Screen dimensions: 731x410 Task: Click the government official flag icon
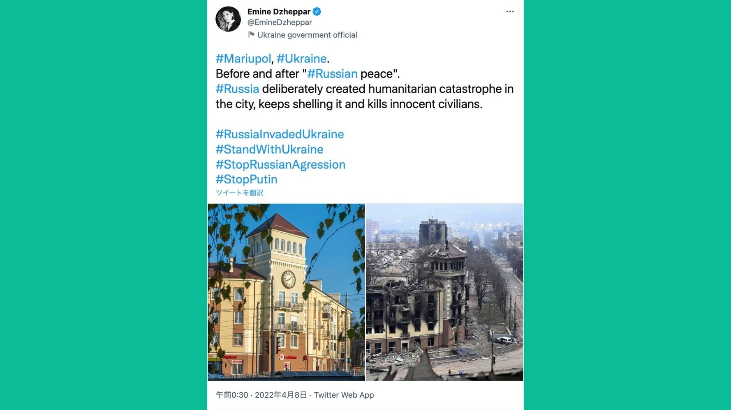coord(251,35)
